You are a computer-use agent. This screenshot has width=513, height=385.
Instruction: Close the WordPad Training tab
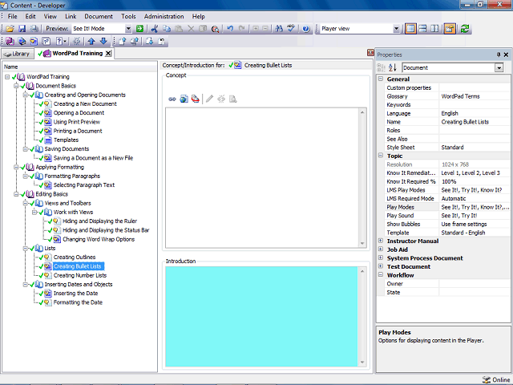[x=108, y=54]
